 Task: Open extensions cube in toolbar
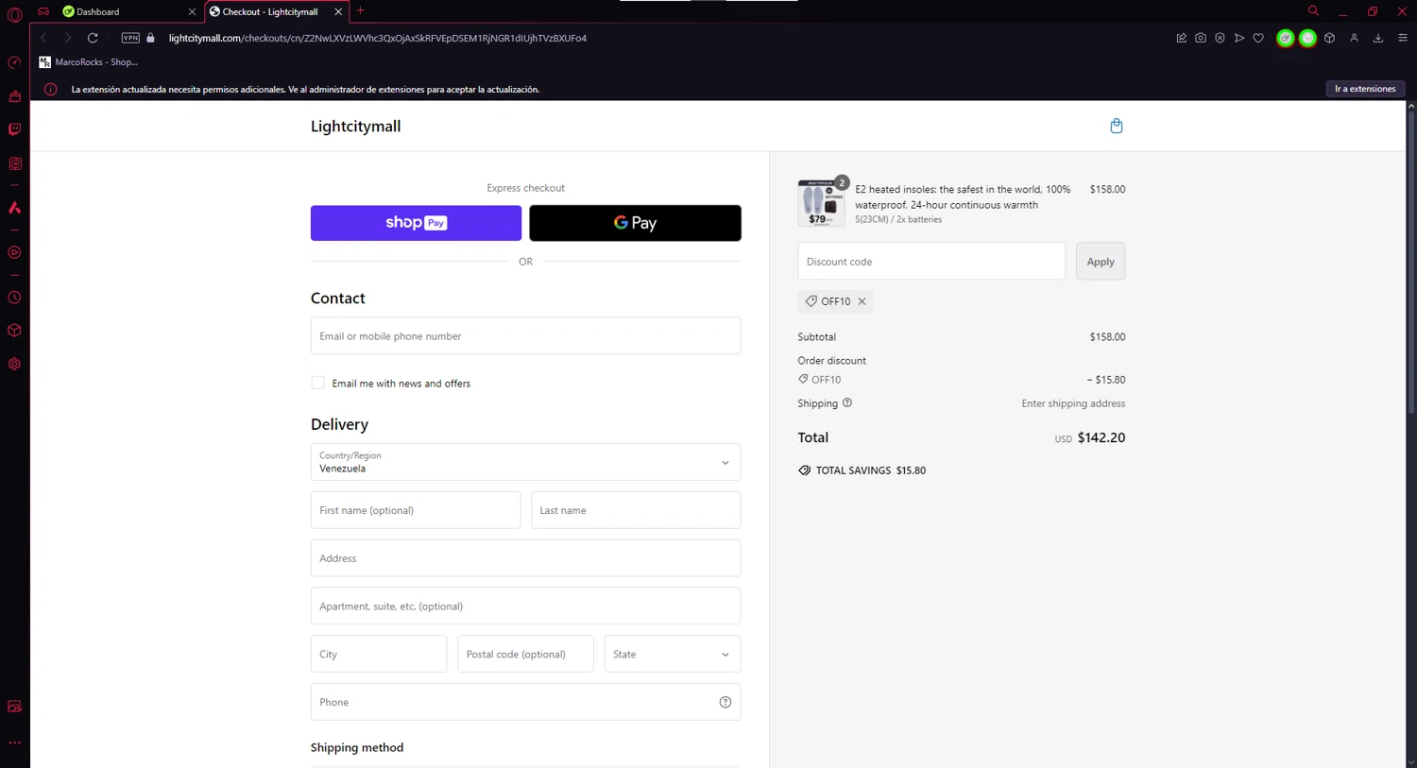point(1329,38)
